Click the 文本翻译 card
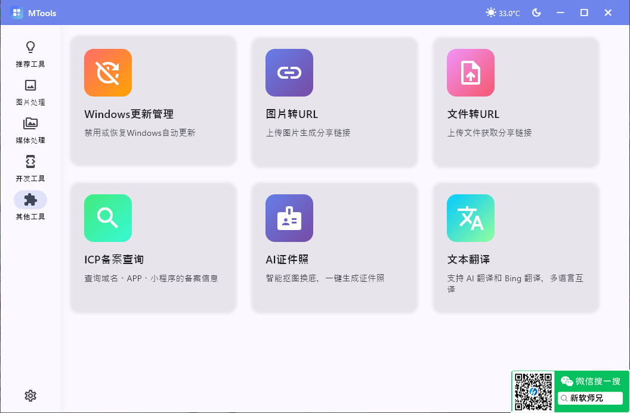The image size is (630, 413). pos(515,247)
